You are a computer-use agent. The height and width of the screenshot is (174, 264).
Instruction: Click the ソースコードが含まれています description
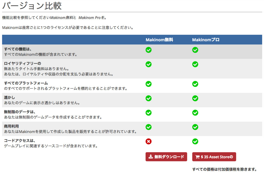(51, 146)
